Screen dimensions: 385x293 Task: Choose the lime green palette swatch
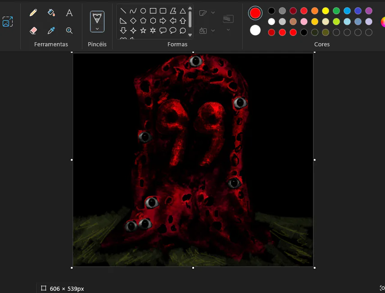point(336,22)
